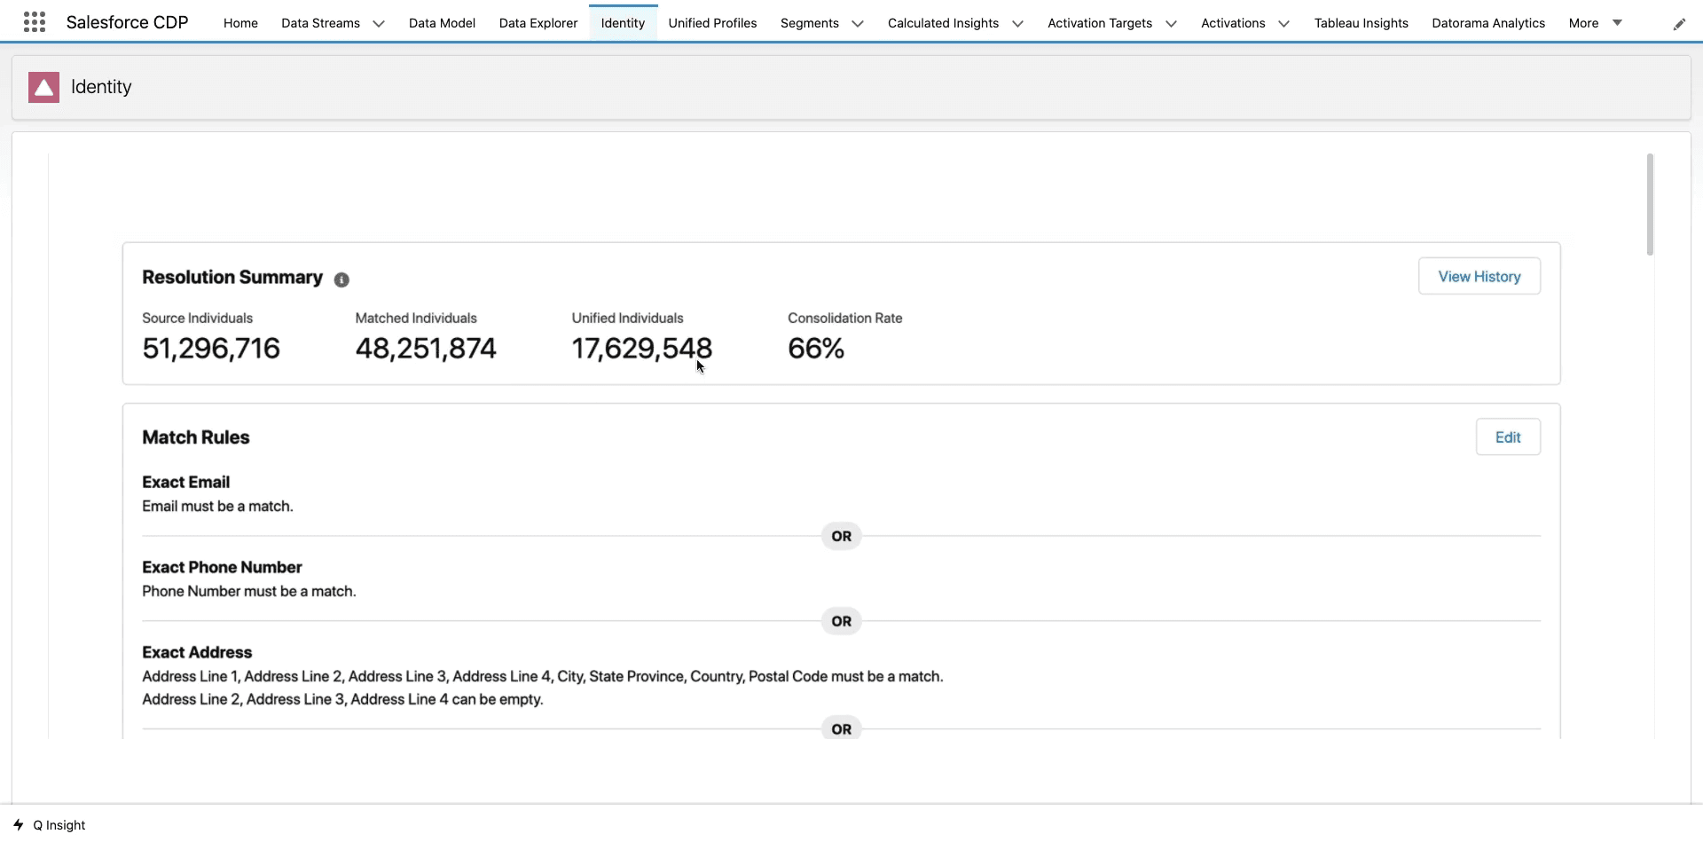This screenshot has width=1703, height=842.
Task: Expand the Segments dropdown chevron
Action: coord(857,24)
